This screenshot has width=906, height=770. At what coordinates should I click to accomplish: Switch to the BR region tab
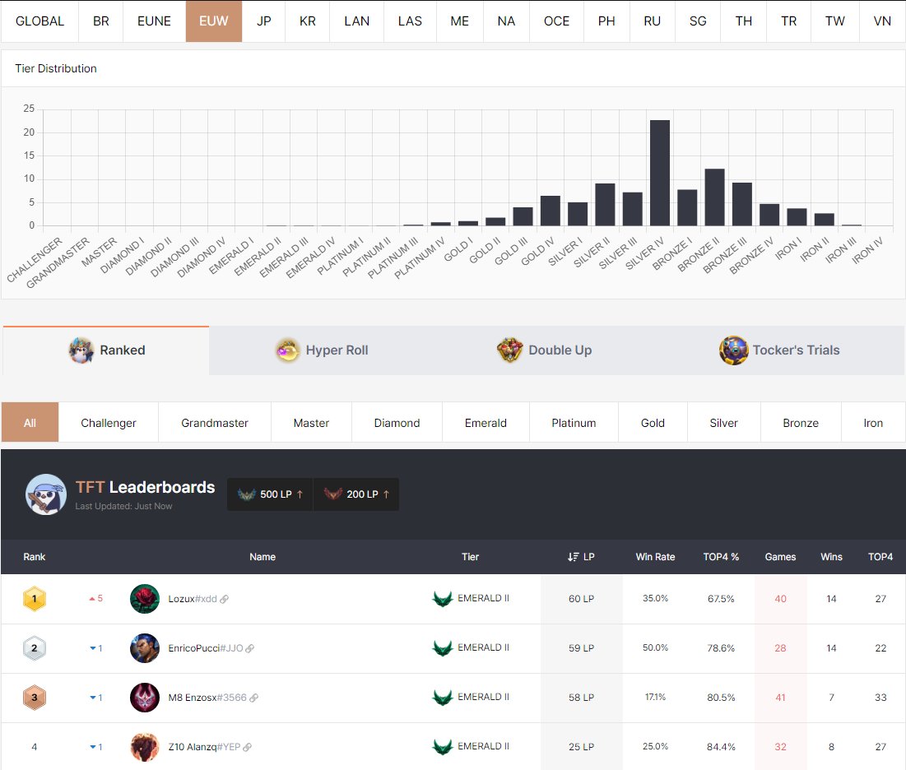101,21
